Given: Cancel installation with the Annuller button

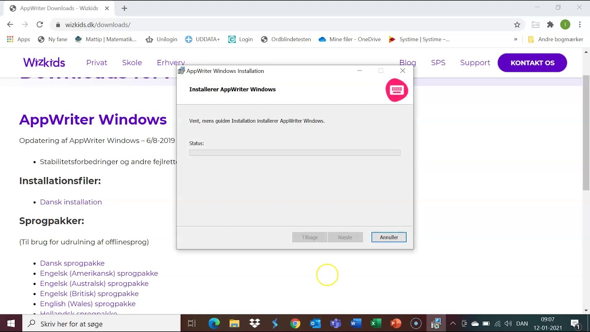Looking at the screenshot, I should 389,237.
